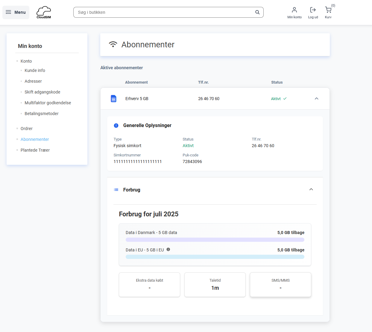
Task: Open Kunde info page
Action: [x=35, y=70]
